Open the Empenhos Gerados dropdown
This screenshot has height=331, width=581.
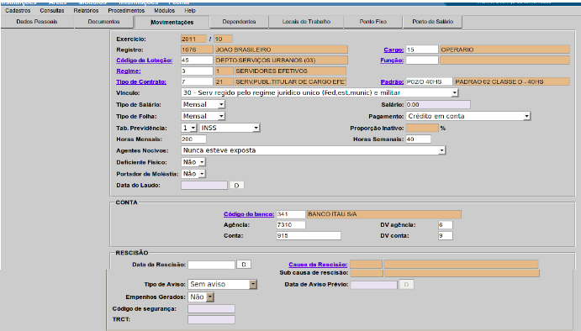tap(201, 297)
